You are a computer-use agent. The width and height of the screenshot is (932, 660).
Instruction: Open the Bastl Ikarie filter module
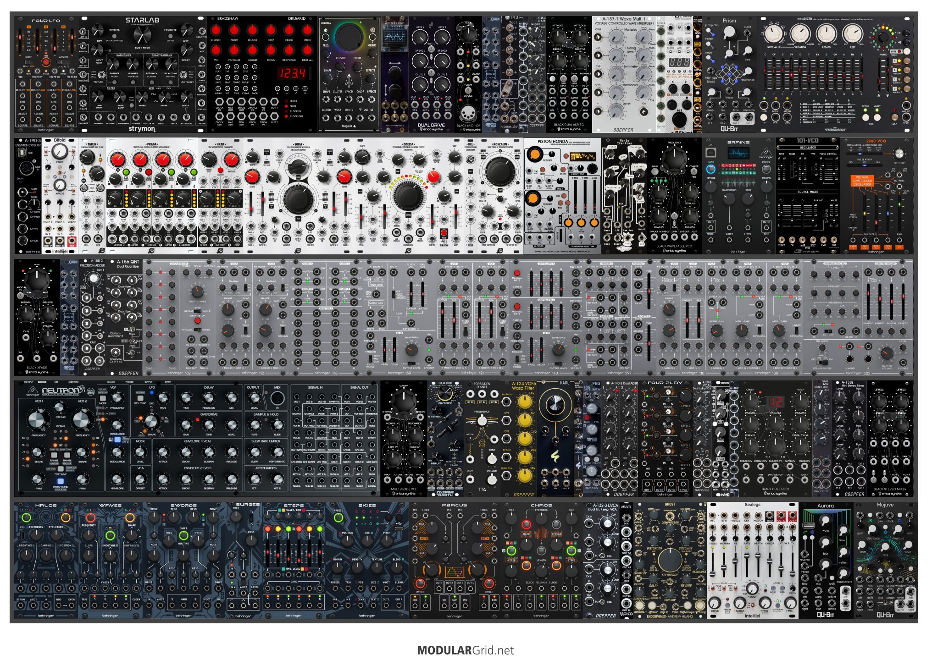pos(445,439)
